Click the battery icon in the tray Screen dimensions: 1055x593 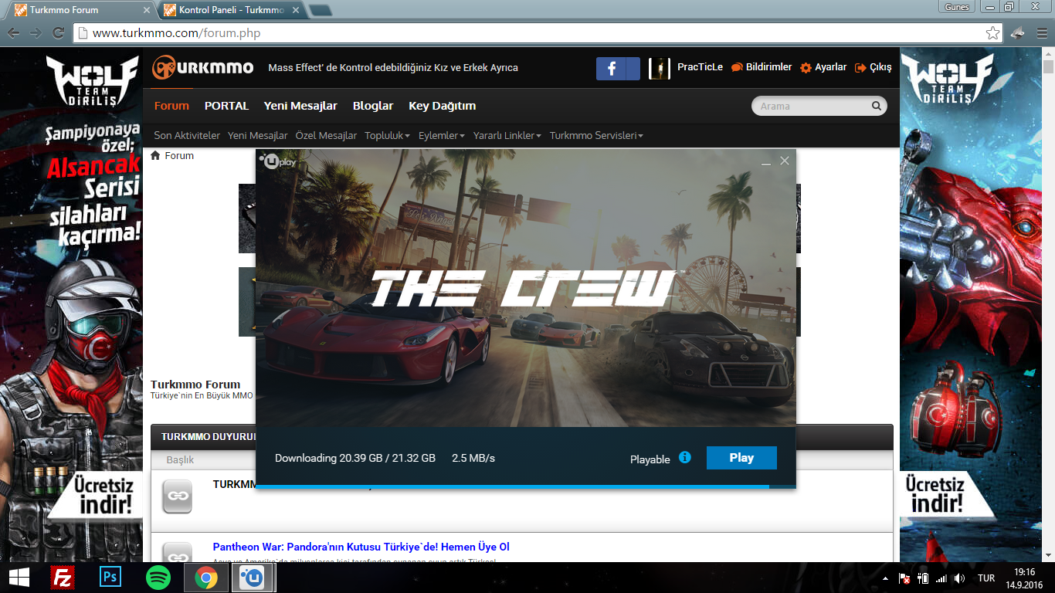point(923,578)
